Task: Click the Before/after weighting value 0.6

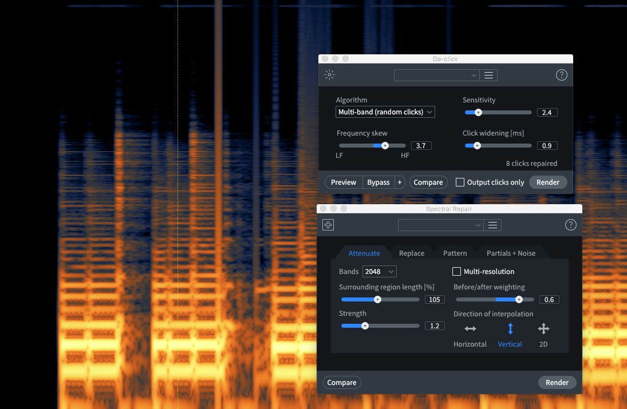Action: click(549, 300)
